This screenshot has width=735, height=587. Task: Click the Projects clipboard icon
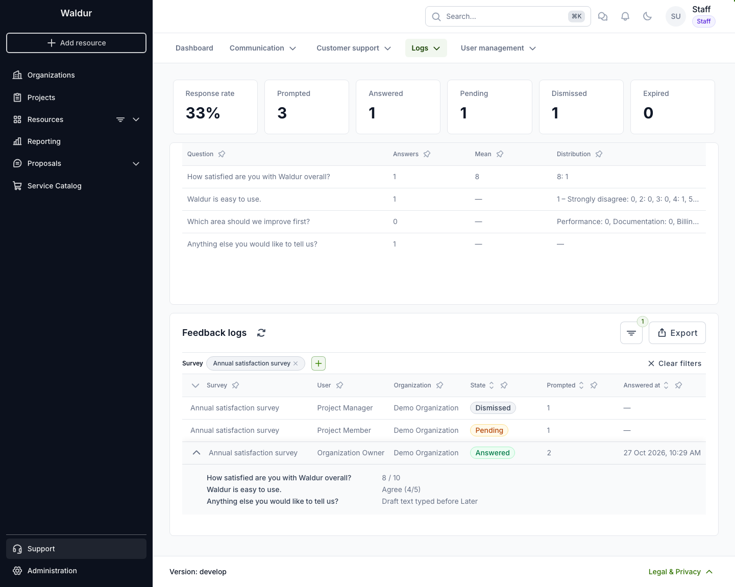click(17, 97)
